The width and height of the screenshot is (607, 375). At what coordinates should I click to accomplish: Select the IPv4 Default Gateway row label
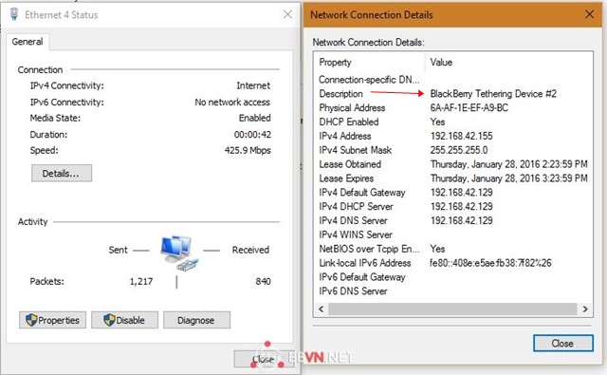362,192
